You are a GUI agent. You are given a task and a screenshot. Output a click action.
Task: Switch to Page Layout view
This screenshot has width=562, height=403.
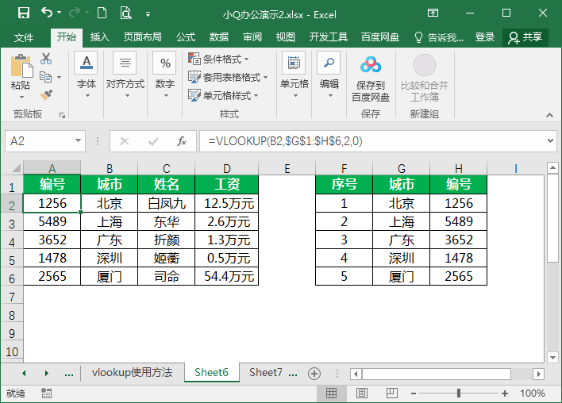362,393
